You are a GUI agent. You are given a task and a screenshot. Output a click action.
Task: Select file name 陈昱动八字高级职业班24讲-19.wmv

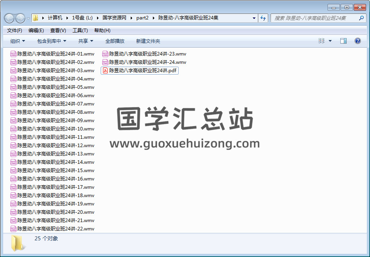[x=56, y=203]
